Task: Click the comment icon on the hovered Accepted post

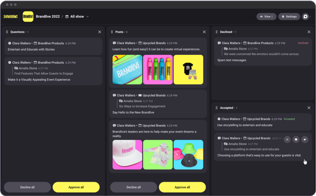Action: 296,139
